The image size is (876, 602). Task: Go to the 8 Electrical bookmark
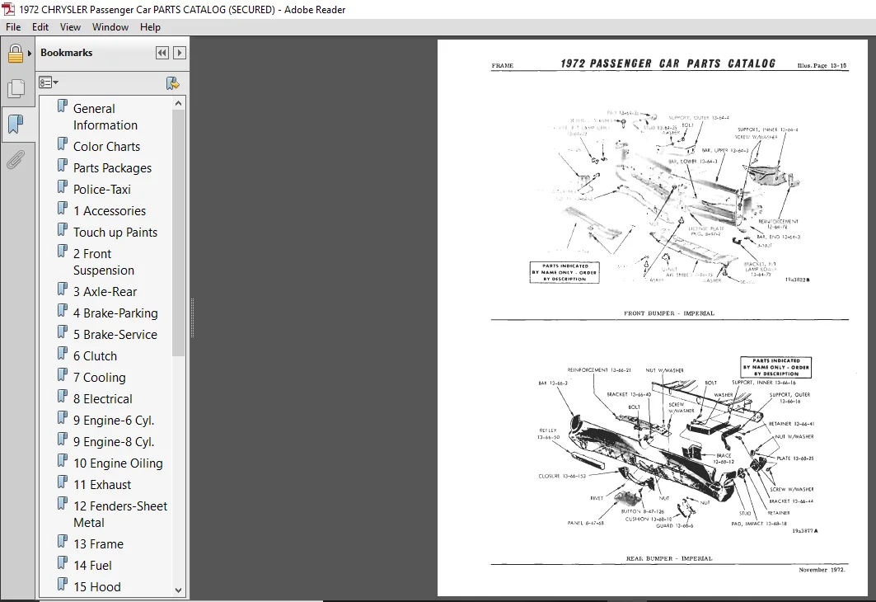(103, 398)
